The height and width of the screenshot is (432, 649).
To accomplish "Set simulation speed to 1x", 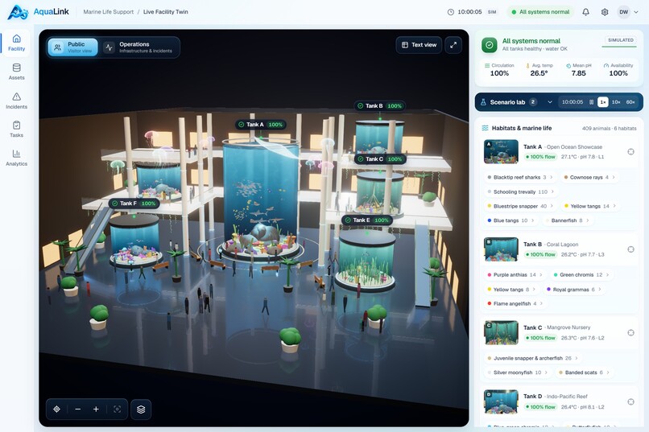I will [602, 102].
